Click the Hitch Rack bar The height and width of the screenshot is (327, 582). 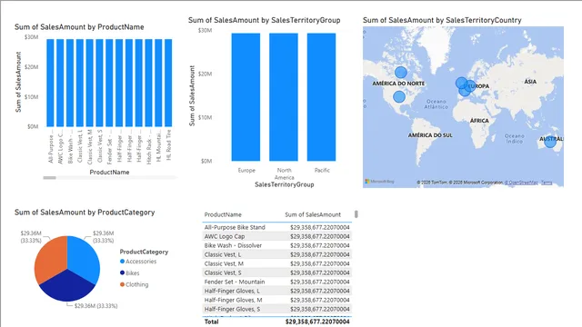[x=148, y=83]
